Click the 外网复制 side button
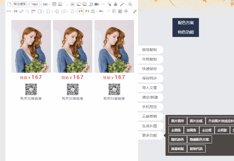234x161 pixels. tap(151, 60)
